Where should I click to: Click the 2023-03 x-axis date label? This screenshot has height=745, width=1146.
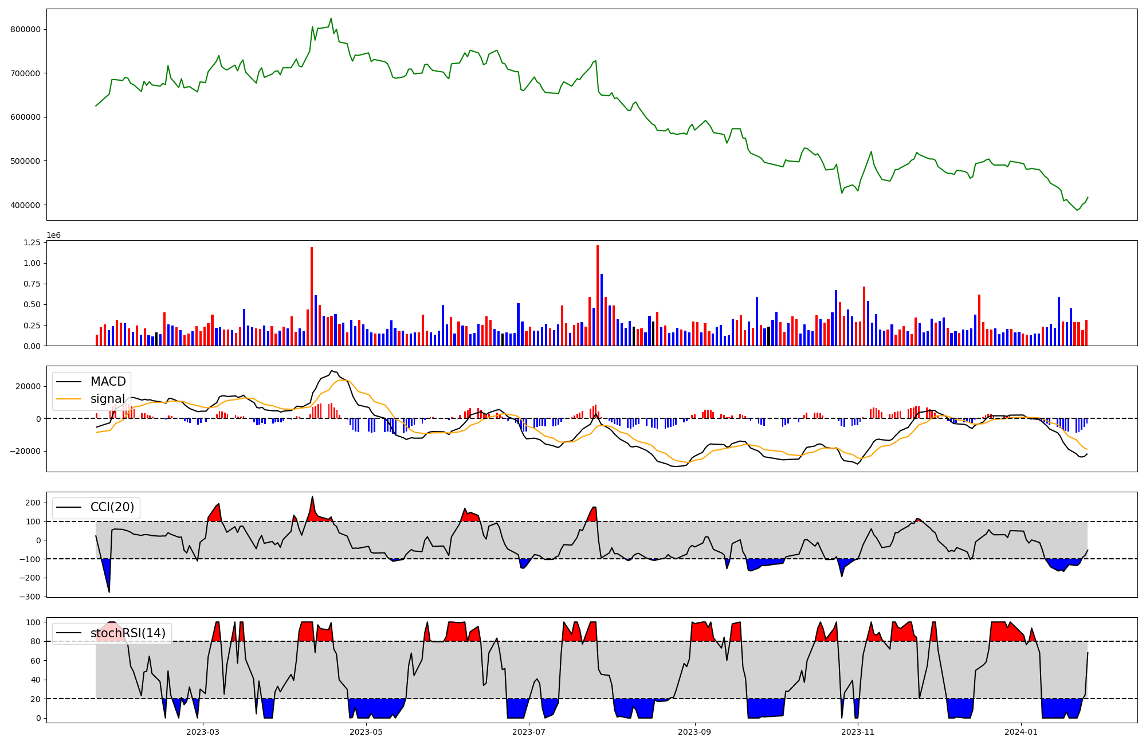[203, 732]
